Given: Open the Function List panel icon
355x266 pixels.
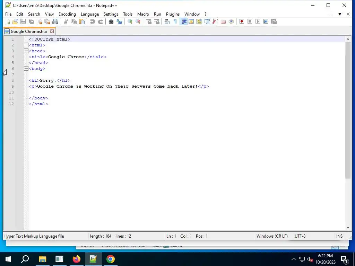Looking at the screenshot, I should [215, 21].
